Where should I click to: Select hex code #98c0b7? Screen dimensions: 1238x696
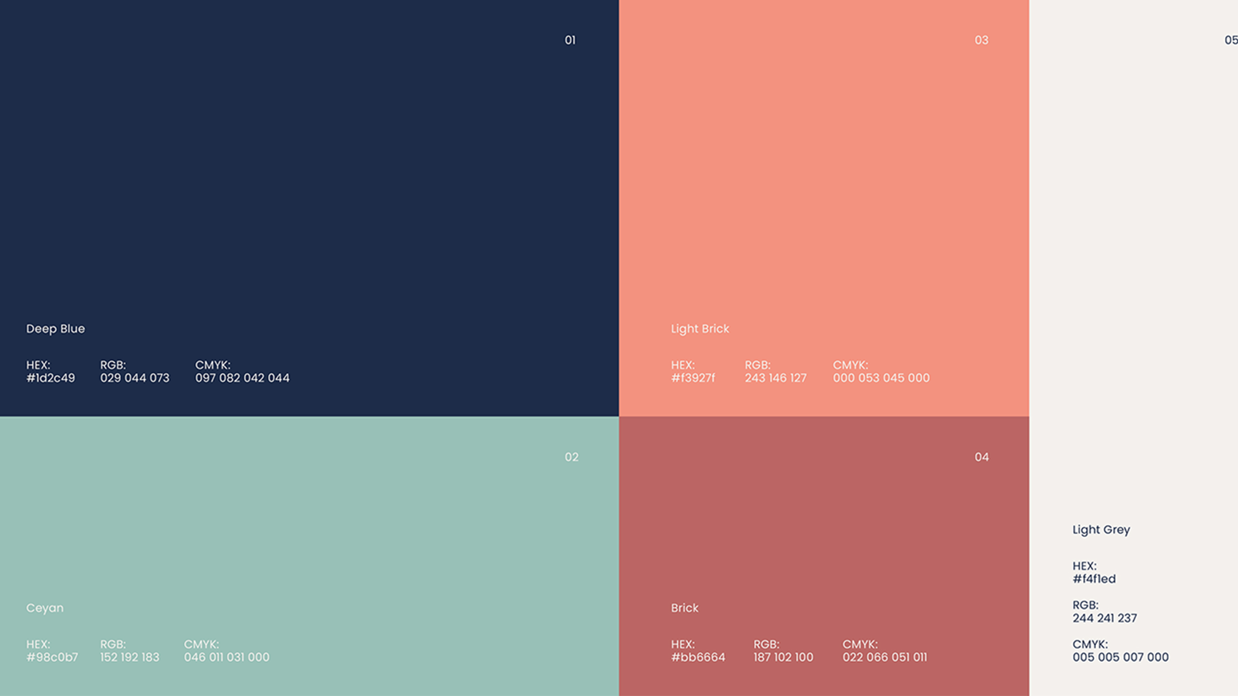pyautogui.click(x=52, y=657)
